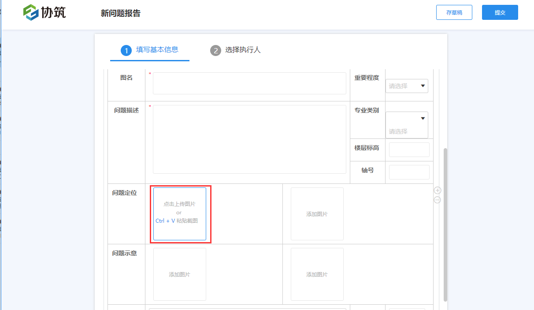Click the 协筑 hexagon logo icon
This screenshot has width=534, height=310.
pyautogui.click(x=31, y=12)
